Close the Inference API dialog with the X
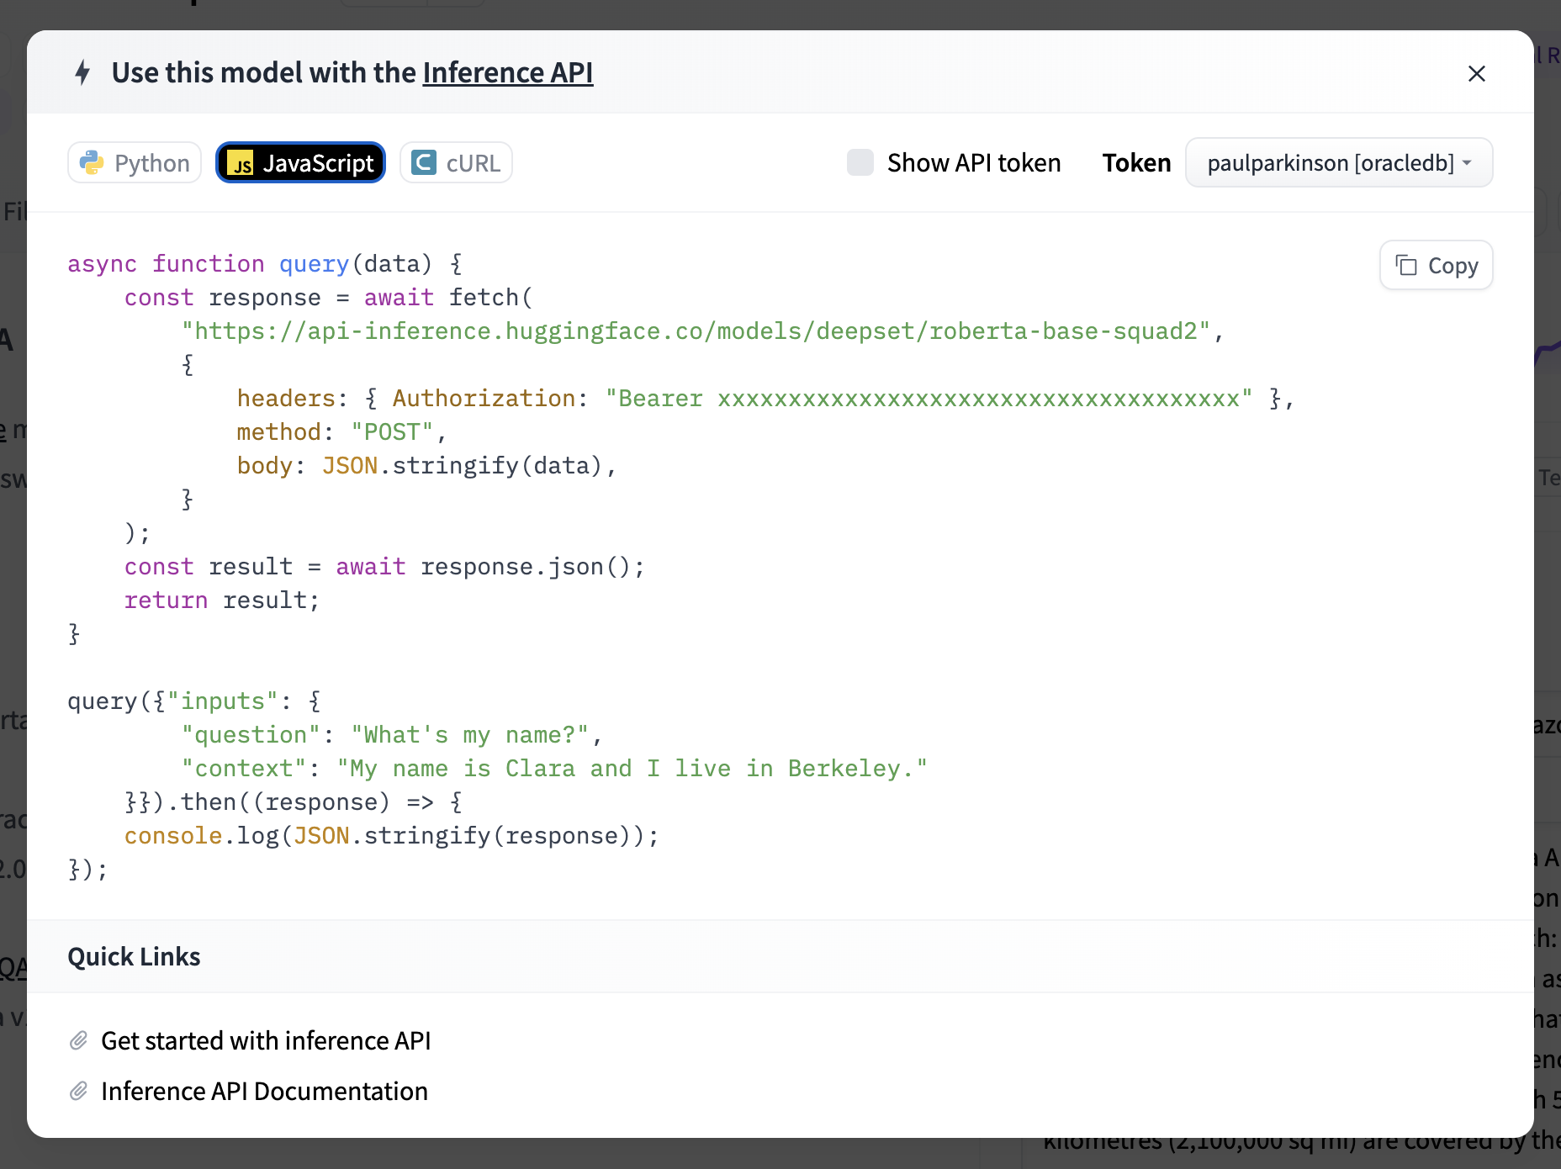 point(1477,74)
